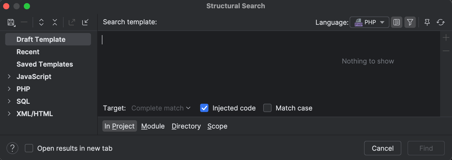
Task: Collapse the search template editor
Action: [x=55, y=22]
